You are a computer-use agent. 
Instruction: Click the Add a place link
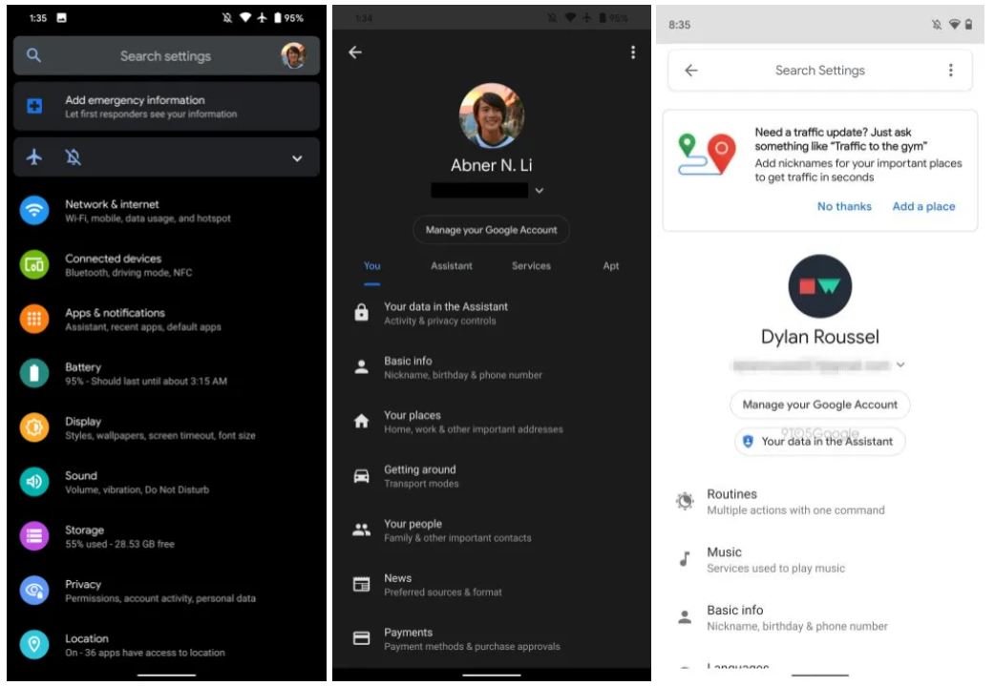[x=923, y=206]
